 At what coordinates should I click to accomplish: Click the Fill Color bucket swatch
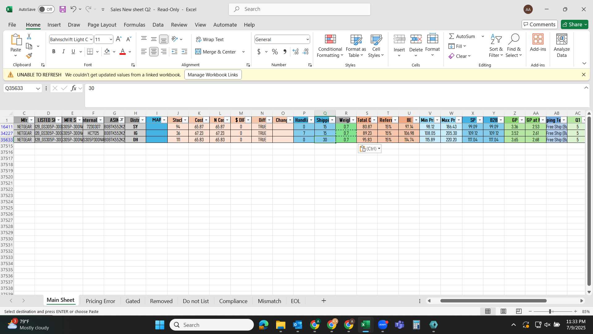tap(107, 52)
